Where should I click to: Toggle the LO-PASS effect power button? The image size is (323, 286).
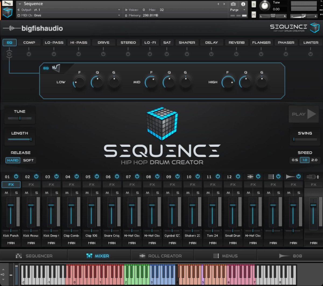tap(54, 54)
